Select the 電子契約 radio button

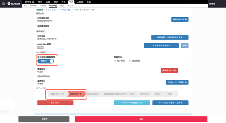[115, 61]
